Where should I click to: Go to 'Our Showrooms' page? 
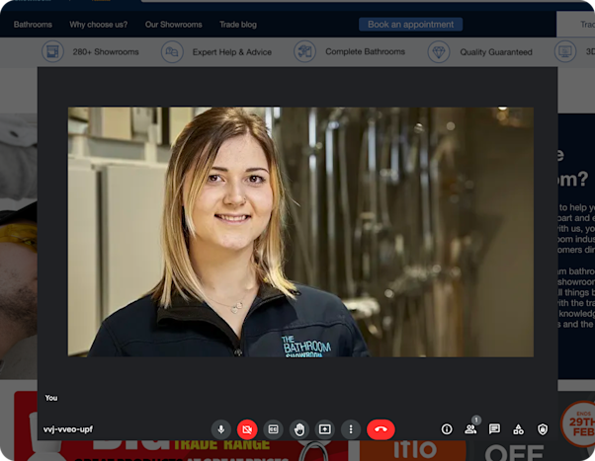point(173,25)
